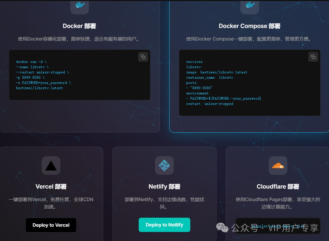
Task: Click the 'libretv:' line in Compose code
Action: (x=194, y=67)
